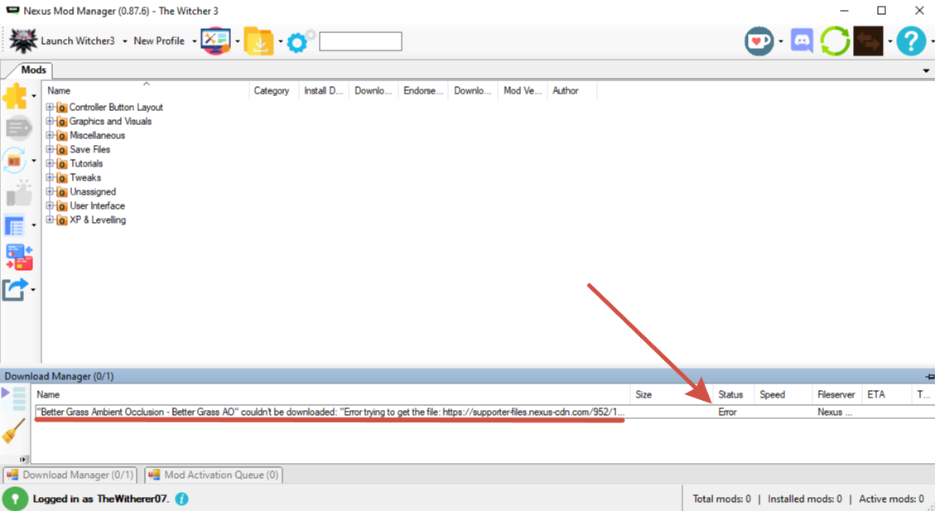935x511 pixels.
Task: Click the Speed column header
Action: [x=783, y=395]
